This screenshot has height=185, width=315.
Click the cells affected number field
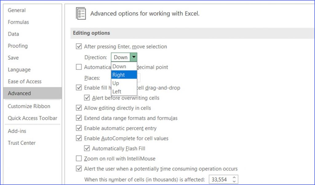tap(220, 179)
